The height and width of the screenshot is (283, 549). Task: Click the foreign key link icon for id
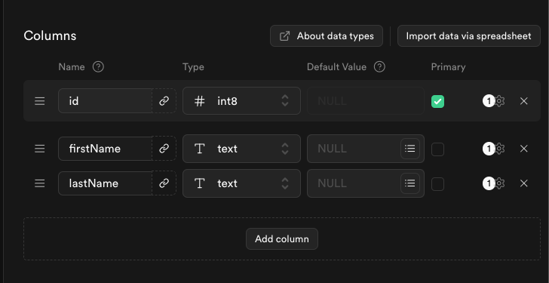coord(164,101)
